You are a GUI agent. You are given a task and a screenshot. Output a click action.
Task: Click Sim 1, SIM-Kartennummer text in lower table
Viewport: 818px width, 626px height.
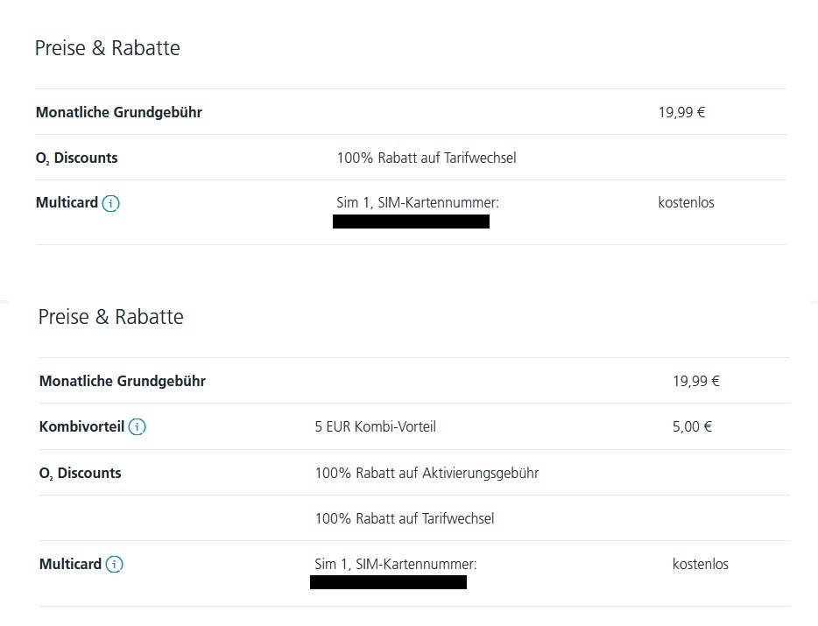click(396, 564)
